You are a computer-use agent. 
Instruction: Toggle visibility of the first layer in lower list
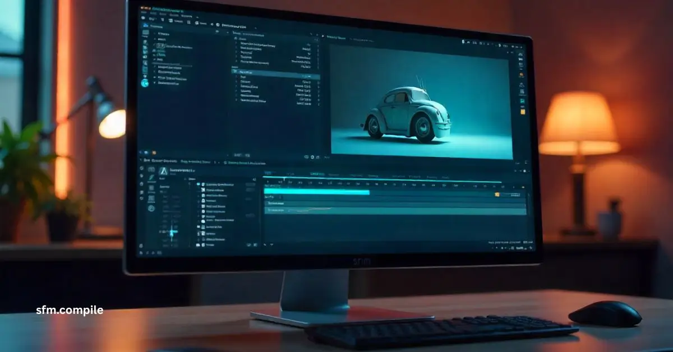[x=199, y=184]
